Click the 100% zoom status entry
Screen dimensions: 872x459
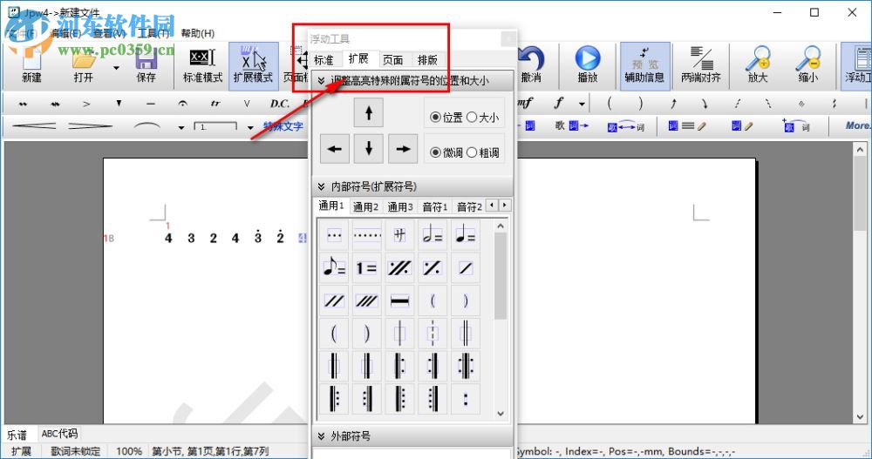tap(129, 451)
